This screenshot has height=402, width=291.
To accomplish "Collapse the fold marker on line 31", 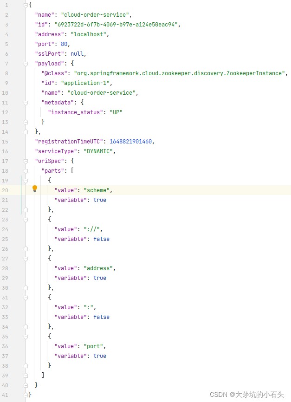I will point(26,298).
